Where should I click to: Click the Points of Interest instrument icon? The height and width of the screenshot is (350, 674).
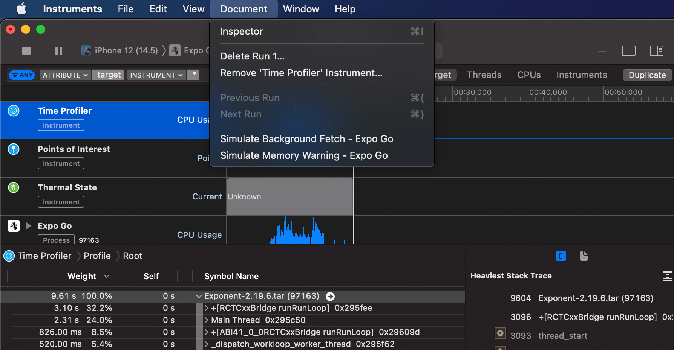[x=13, y=149]
